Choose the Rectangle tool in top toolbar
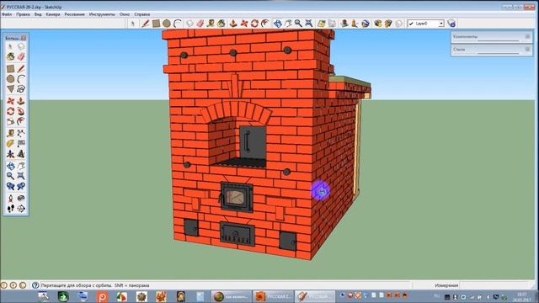This screenshot has height=303, width=539. pos(156,24)
